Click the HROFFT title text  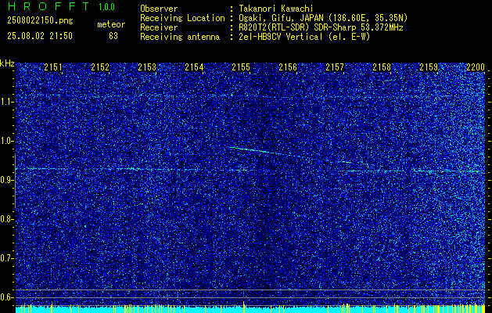tap(48, 6)
